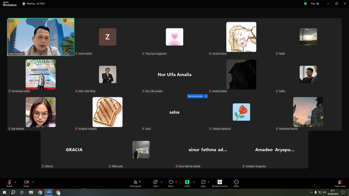Screen dimensions: 349x196
Task: Open the Windows notification center
Action: [x=343, y=192]
